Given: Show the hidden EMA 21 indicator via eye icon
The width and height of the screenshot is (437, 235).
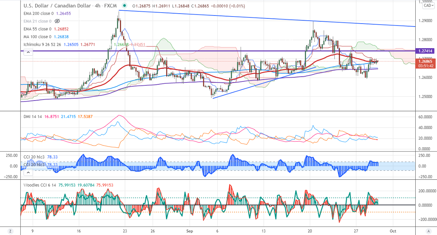Looking at the screenshot, I should (x=57, y=21).
